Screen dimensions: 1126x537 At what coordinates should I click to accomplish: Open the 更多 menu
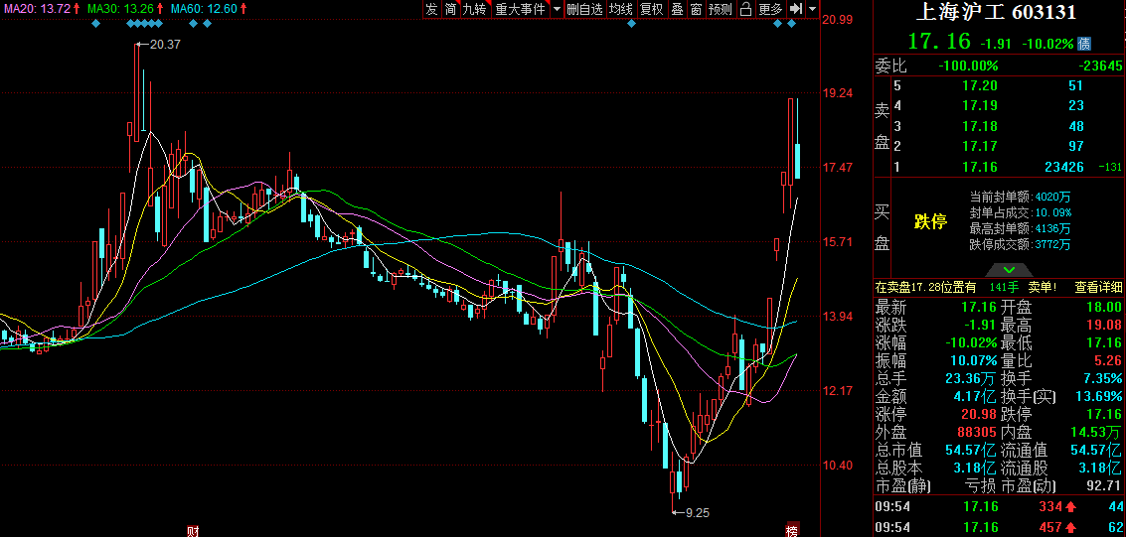[770, 9]
